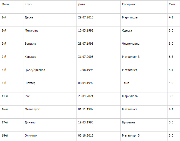Click the Темп opponent cell
This screenshot has width=180, height=141.
coord(125,83)
